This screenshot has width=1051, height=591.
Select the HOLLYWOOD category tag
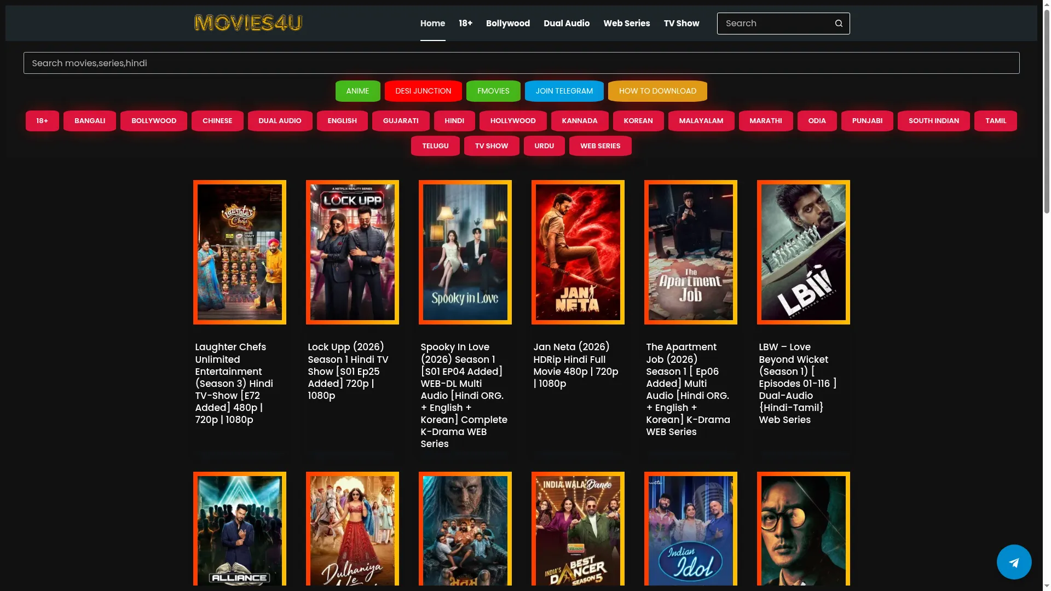click(513, 121)
